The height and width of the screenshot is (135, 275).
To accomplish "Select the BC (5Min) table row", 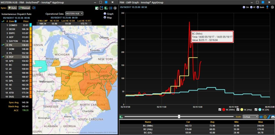I will 197,126.
